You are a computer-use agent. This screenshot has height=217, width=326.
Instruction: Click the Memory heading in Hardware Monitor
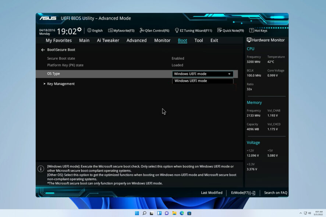pyautogui.click(x=254, y=103)
